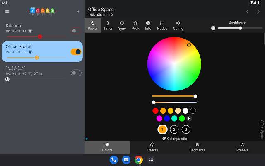Go back with the left chevron
265x166 pixels.
(x=247, y=12)
